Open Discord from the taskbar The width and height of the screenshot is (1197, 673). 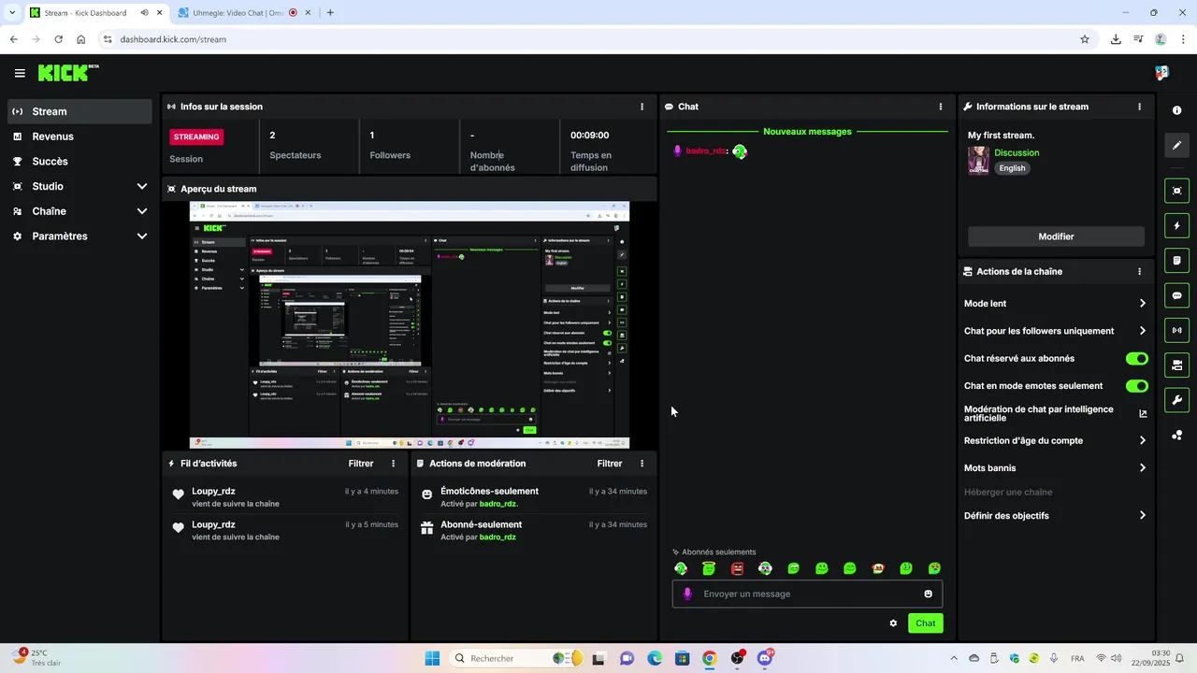[766, 659]
